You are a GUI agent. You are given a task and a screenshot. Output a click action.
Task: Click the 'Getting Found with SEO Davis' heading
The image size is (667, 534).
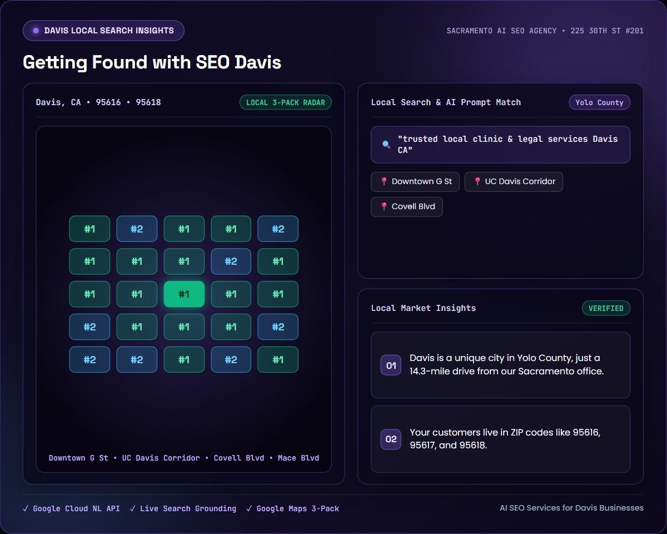(152, 62)
